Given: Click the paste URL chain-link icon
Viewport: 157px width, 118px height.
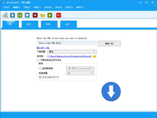Looking at the screenshot, I should point(5,15).
